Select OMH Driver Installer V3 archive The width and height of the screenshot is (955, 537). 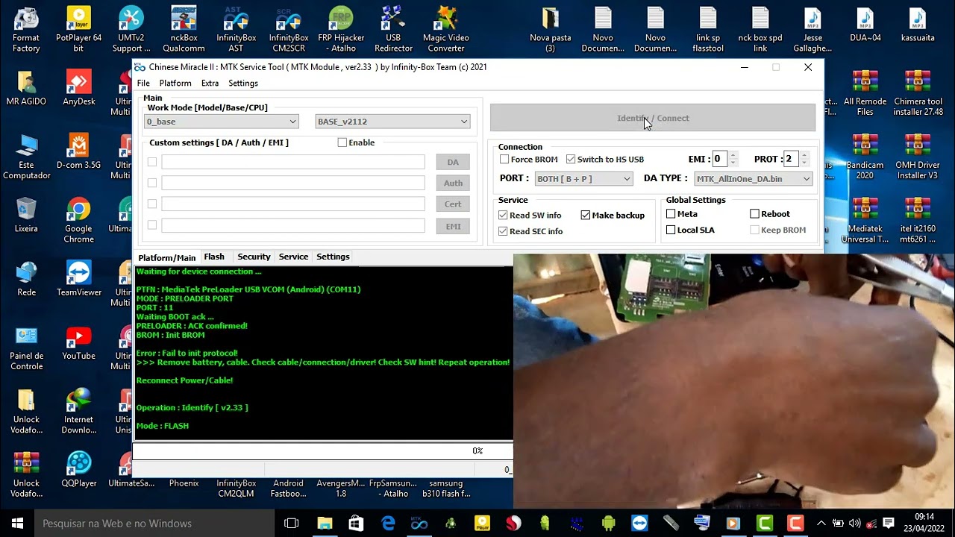[x=918, y=157]
